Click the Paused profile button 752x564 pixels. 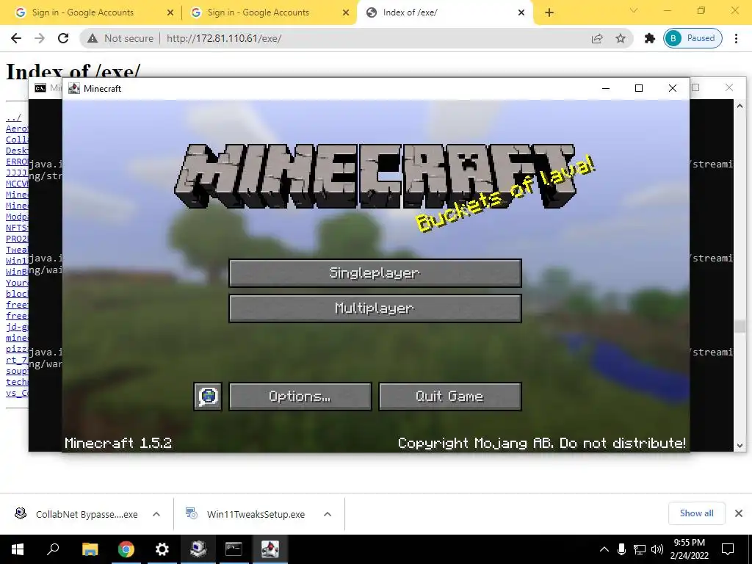coord(693,38)
